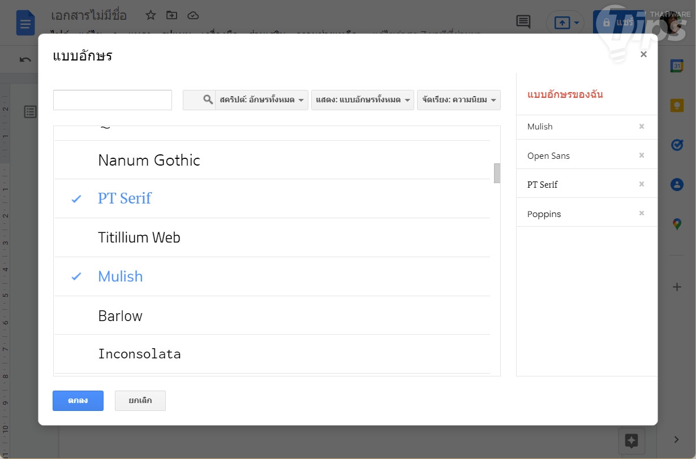Image resolution: width=696 pixels, height=459 pixels.
Task: Click the search magnifier icon in font dialog
Action: [208, 100]
